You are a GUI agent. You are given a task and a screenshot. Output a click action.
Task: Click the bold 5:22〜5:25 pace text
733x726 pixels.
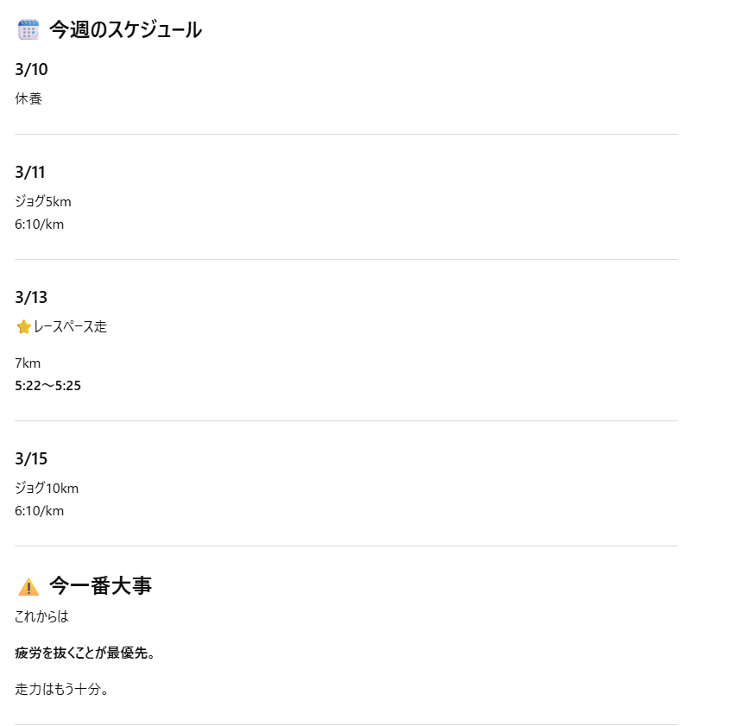[x=48, y=386]
